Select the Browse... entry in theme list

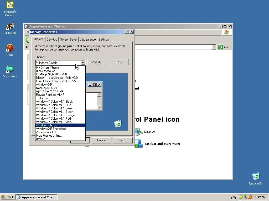[x=60, y=139]
